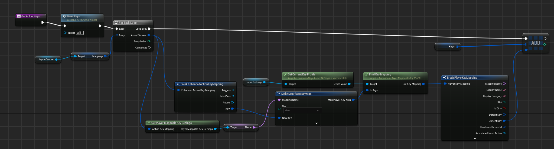Click the Hardware Device Id pin
Viewport: 554px width, 149px height.
[x=504, y=127]
